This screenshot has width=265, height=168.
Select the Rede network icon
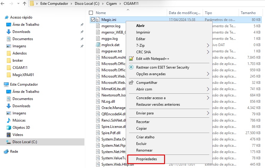click(6, 152)
